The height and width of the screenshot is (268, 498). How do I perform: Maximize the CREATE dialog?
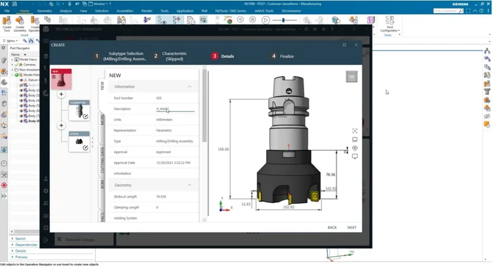[344, 45]
